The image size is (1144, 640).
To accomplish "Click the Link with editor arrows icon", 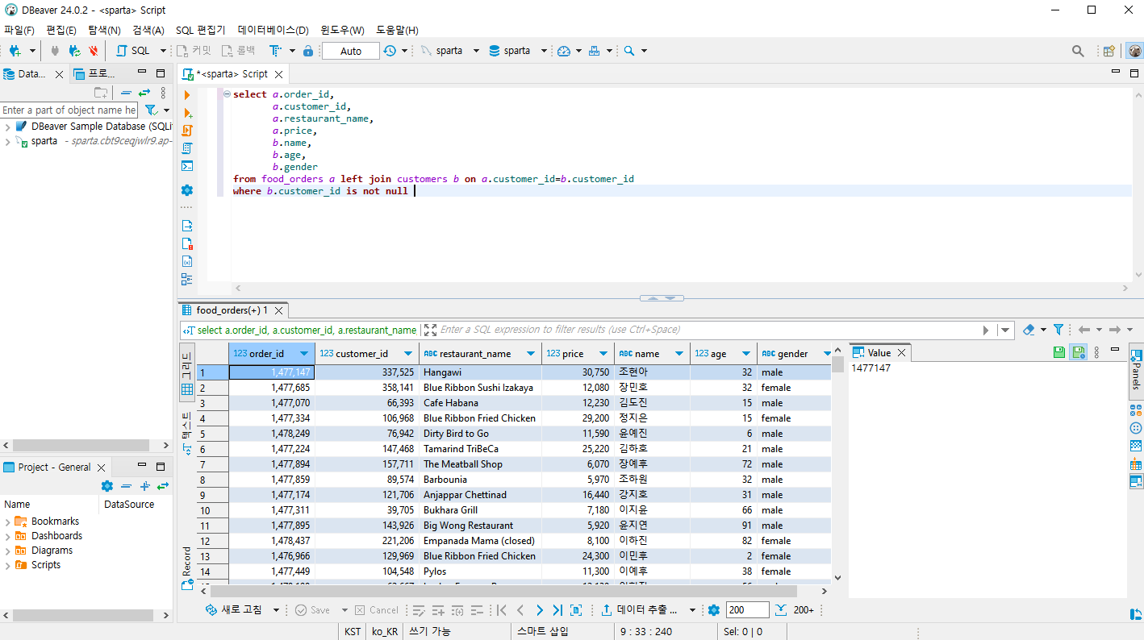I will (144, 93).
